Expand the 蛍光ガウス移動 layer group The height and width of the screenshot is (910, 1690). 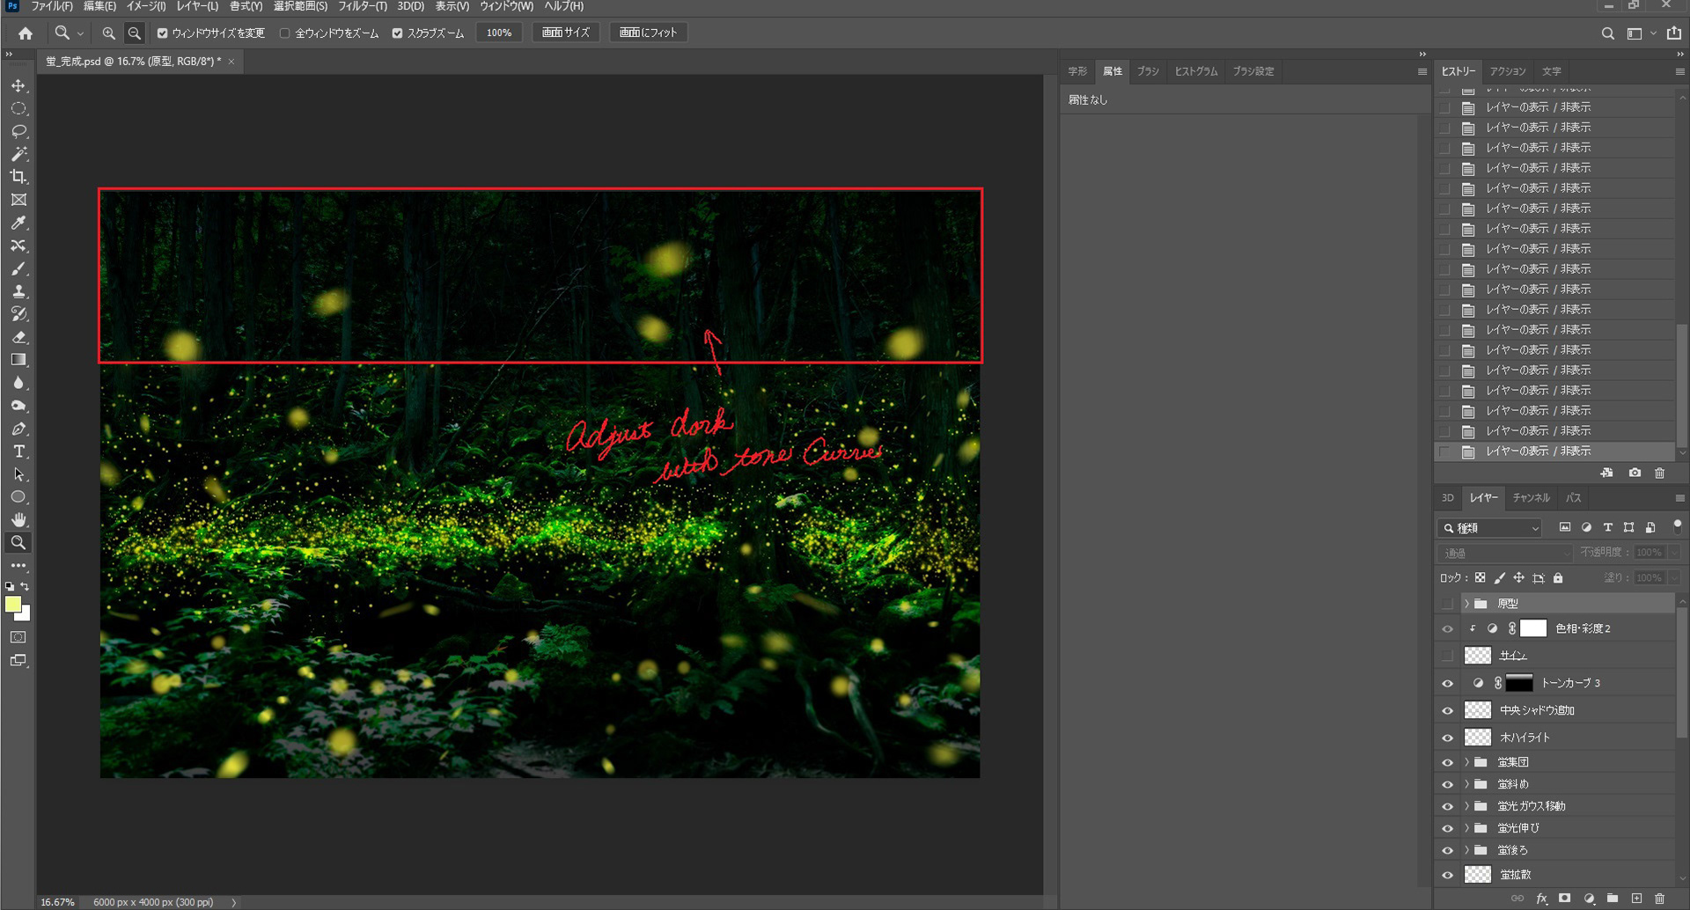[1466, 806]
